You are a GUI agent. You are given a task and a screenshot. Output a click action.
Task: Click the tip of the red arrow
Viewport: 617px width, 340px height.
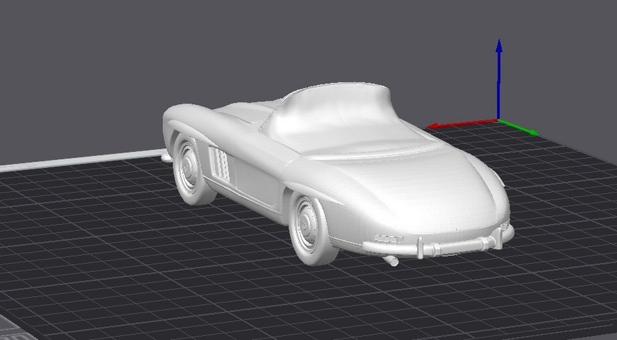tap(434, 126)
